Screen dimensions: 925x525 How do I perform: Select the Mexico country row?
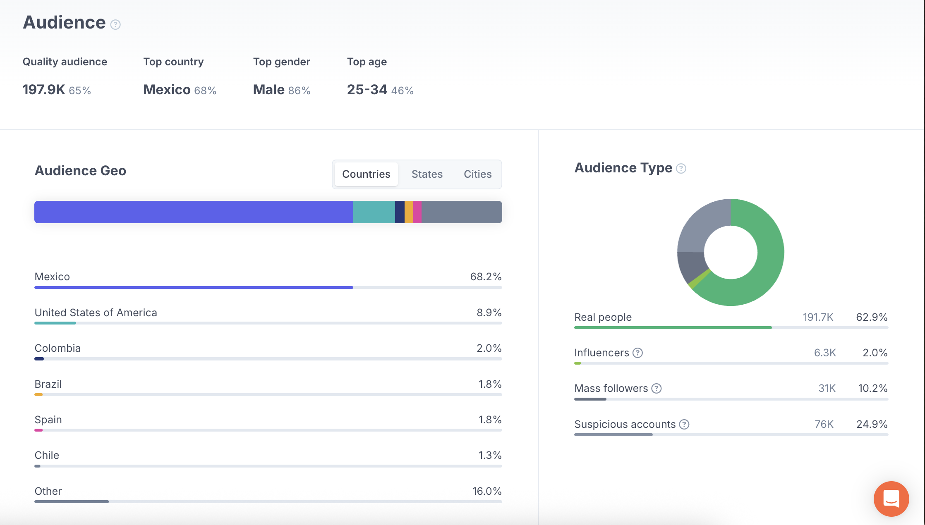[52, 277]
